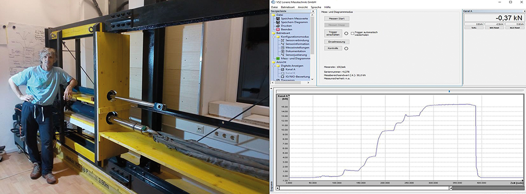
Task: Click the green Mess- und Diagrammmodus icon
Action: [278, 58]
